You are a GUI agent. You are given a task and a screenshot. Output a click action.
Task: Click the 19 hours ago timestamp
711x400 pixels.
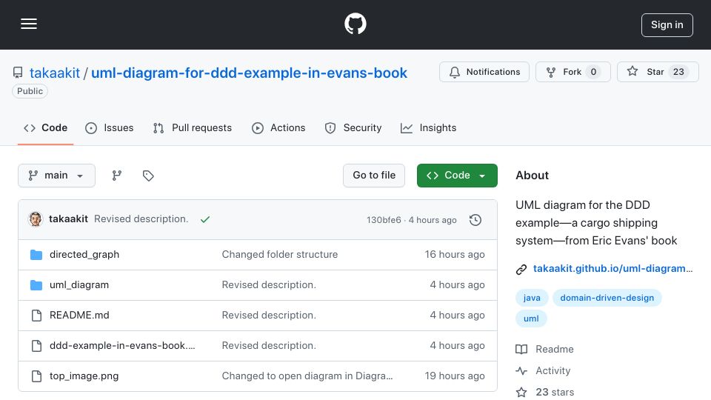pyautogui.click(x=455, y=376)
